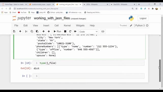This screenshot has height=92, width=163.
Task: Click the pencil edit mode icon
Action: [x=131, y=26]
